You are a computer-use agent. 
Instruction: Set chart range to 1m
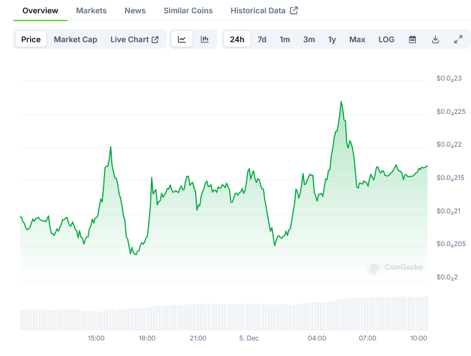285,39
